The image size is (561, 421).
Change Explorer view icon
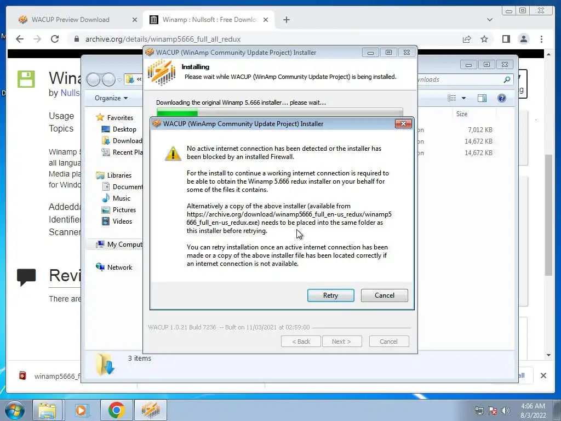click(452, 98)
